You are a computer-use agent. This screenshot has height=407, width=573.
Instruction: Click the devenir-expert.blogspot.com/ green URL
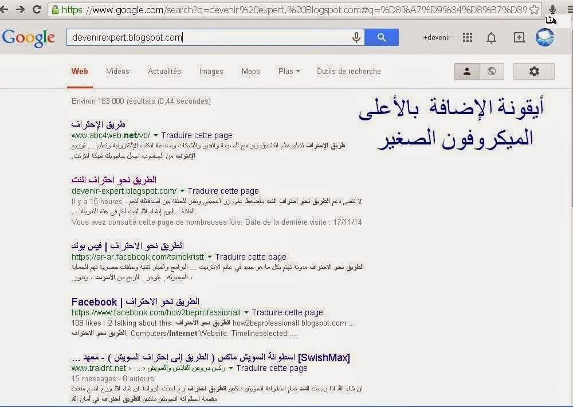(x=124, y=191)
